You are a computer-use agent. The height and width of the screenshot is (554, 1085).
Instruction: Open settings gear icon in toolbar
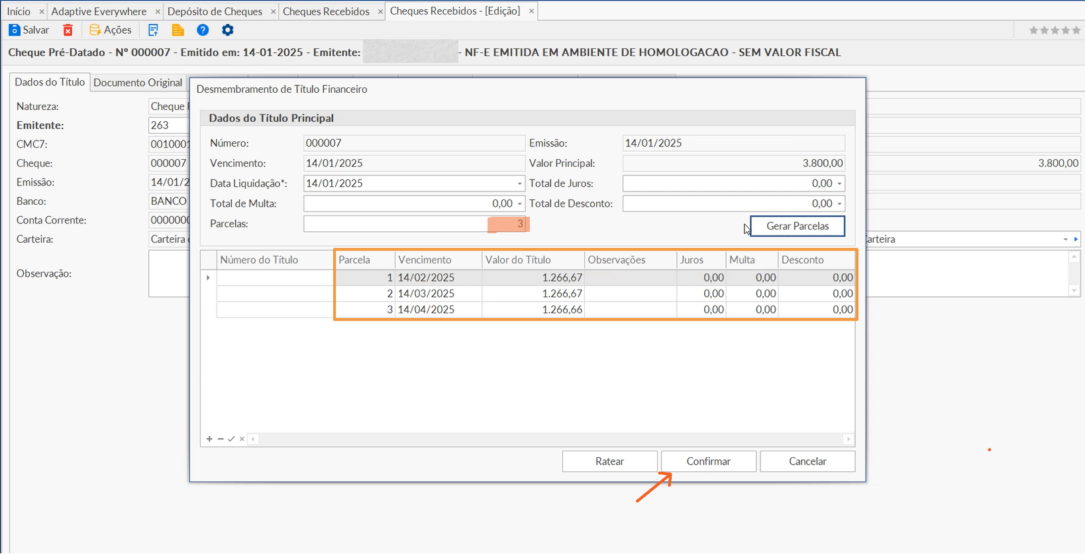pyautogui.click(x=228, y=30)
